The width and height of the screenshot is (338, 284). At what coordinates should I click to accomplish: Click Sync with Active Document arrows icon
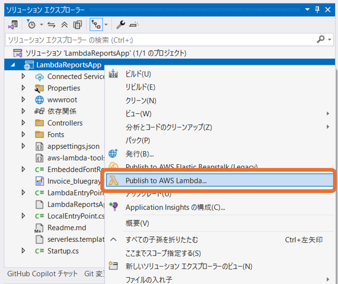tap(51, 25)
